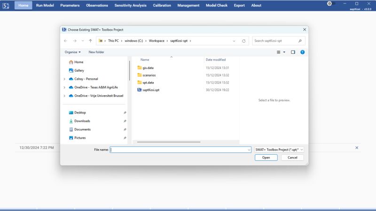Open file dialog help icon
This screenshot has width=376, height=211.
tap(302, 52)
